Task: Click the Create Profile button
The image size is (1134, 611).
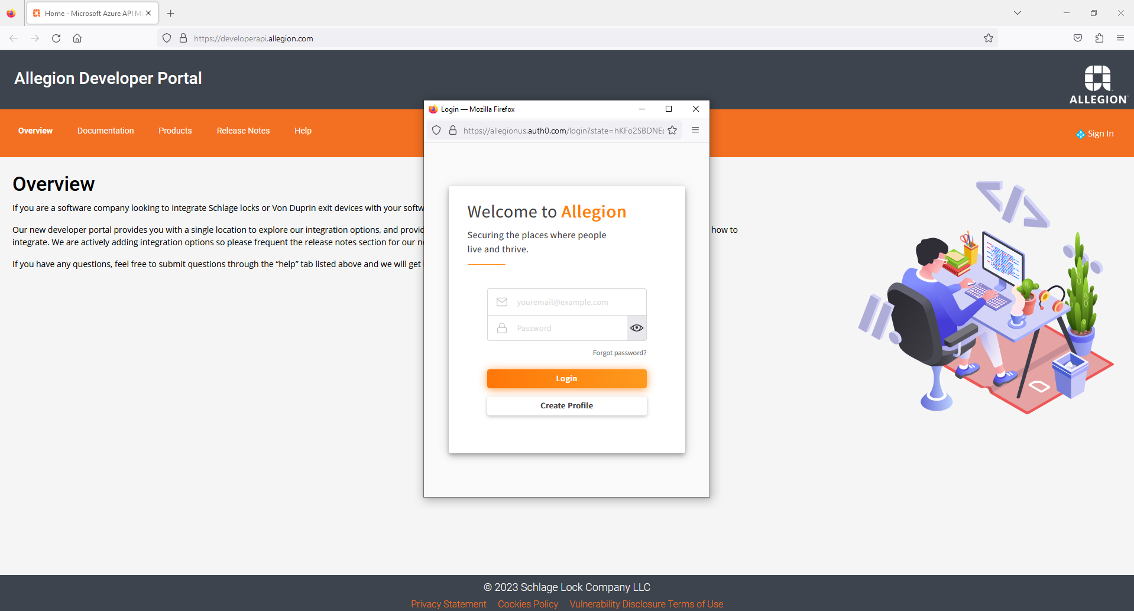Action: (x=566, y=406)
